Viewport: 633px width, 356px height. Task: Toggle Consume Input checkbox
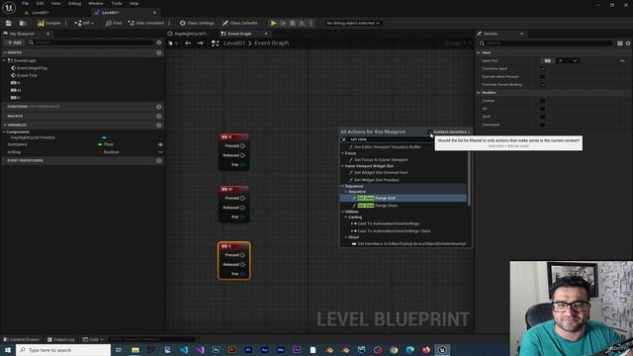point(542,68)
